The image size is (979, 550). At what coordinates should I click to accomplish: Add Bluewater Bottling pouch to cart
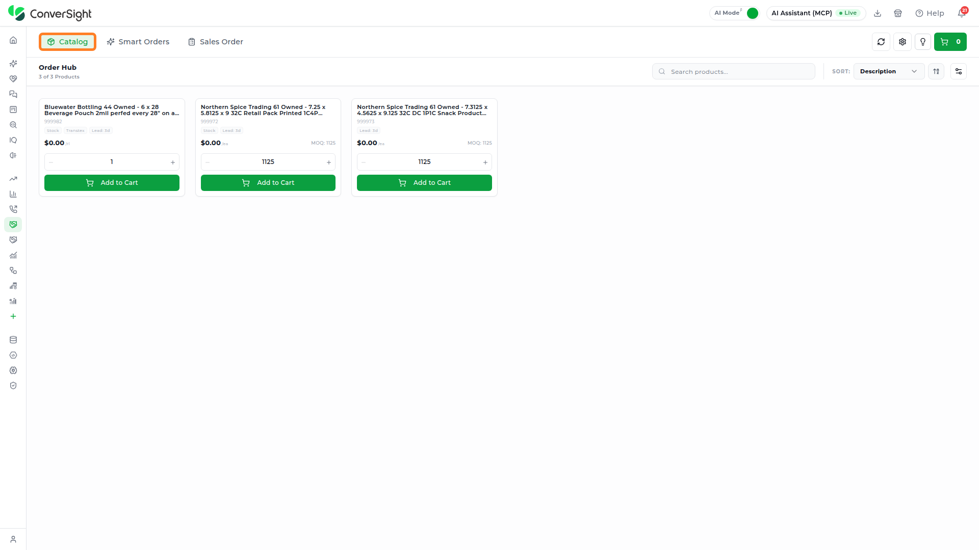point(112,183)
